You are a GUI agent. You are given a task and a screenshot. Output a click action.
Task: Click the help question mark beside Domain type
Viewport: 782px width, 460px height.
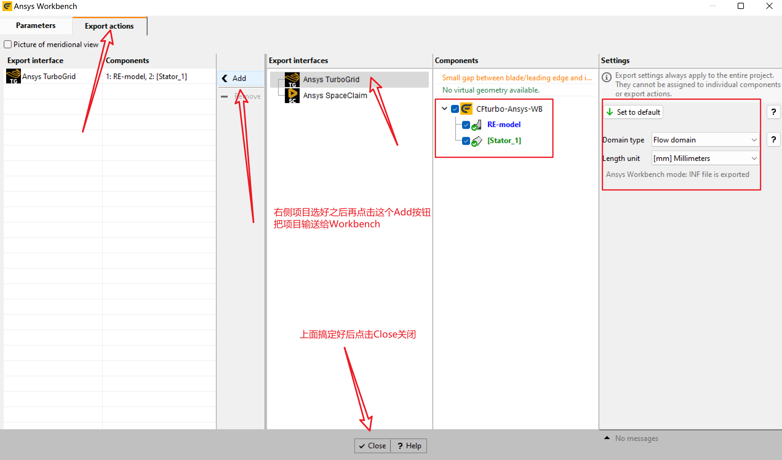coord(773,140)
